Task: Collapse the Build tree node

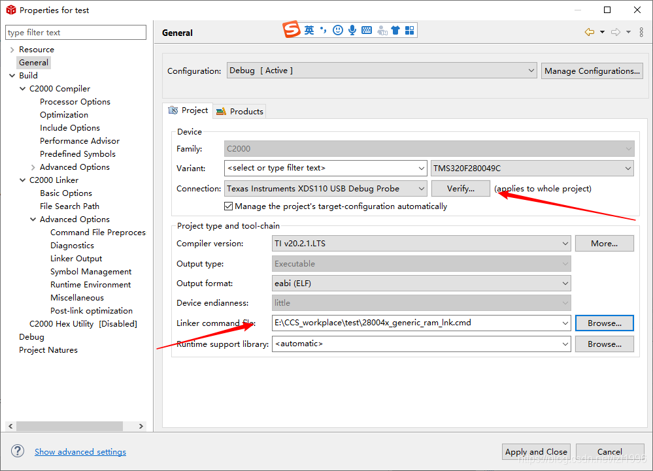Action: (12, 75)
